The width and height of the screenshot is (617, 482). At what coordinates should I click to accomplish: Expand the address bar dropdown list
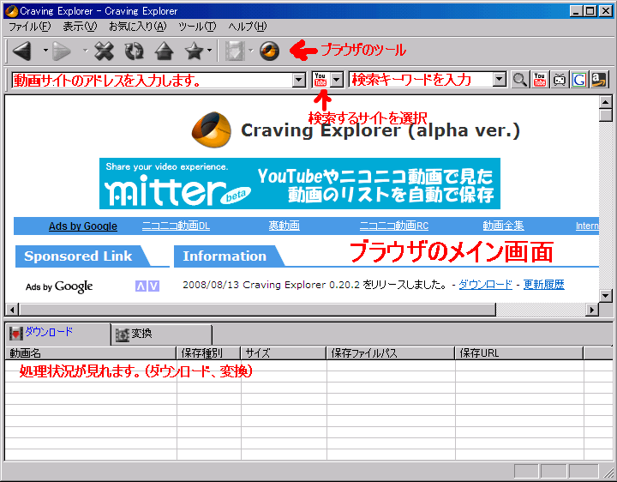299,81
